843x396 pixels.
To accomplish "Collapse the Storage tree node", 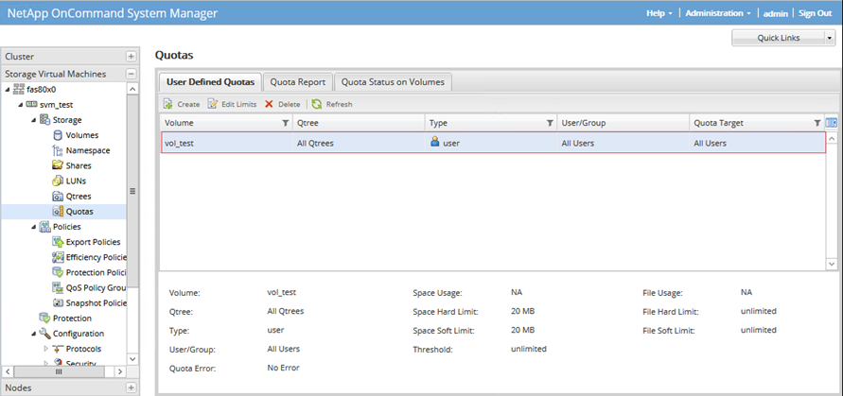I will pyautogui.click(x=34, y=120).
